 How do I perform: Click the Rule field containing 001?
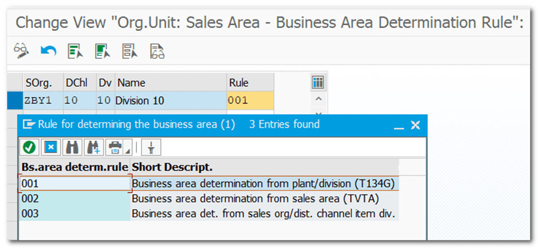tap(249, 101)
